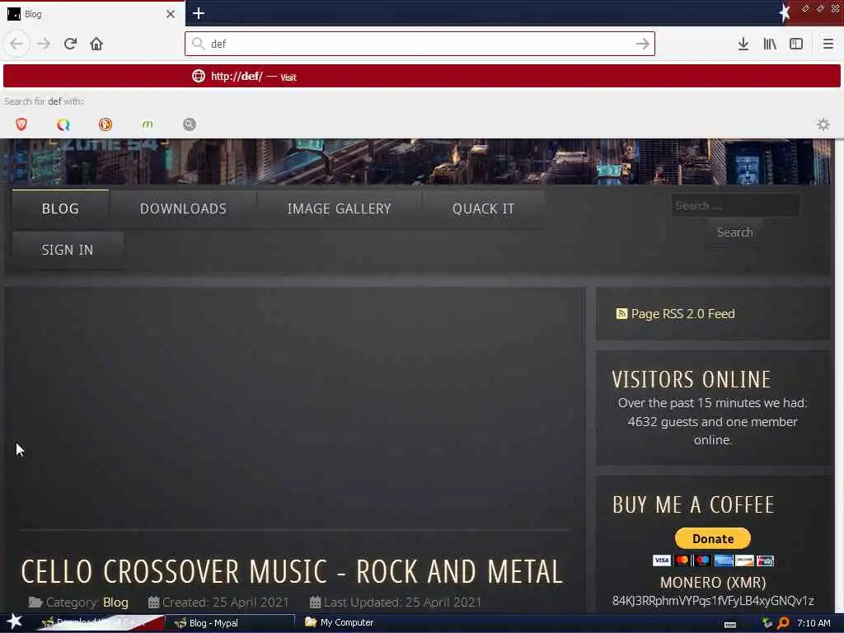
Task: Switch to the Download taskbar window
Action: point(100,623)
